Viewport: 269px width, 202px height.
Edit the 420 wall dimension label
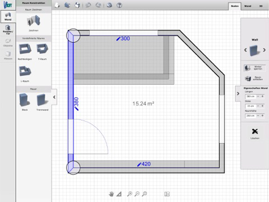[144, 164]
